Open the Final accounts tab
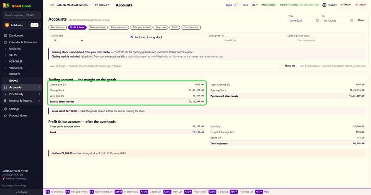The width and height of the screenshot is (371, 195). [119, 27]
